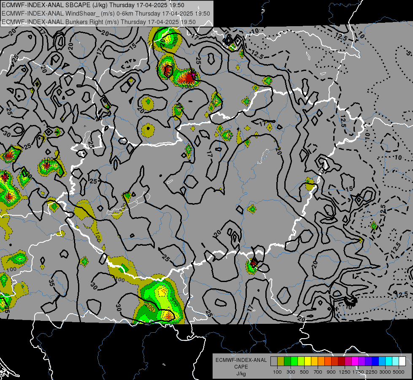The height and width of the screenshot is (380, 413).
Task: Click the 700 legend value
Action: [x=318, y=372]
